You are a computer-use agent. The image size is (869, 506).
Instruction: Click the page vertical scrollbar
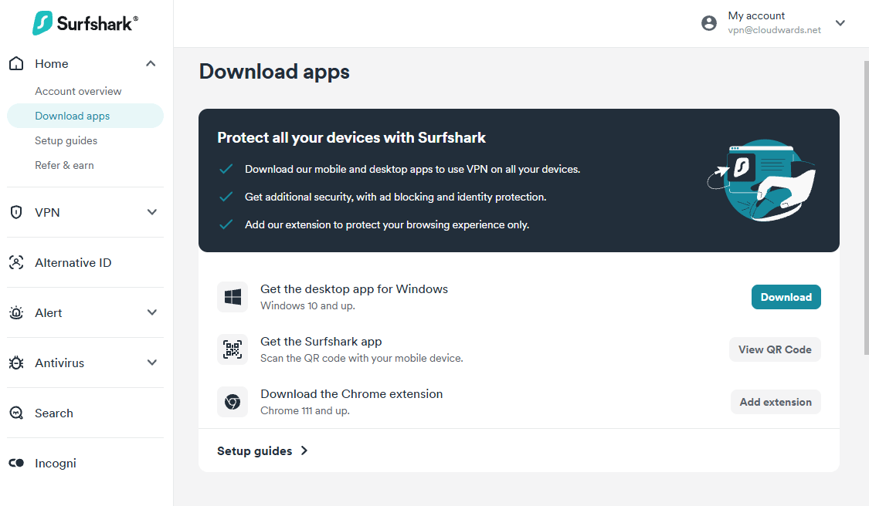point(866,207)
